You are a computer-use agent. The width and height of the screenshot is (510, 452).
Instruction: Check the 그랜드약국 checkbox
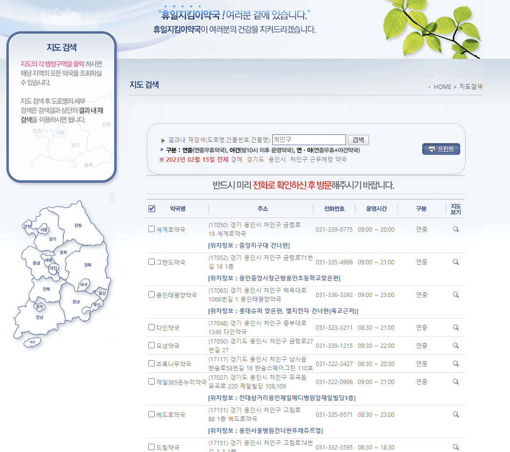(151, 262)
